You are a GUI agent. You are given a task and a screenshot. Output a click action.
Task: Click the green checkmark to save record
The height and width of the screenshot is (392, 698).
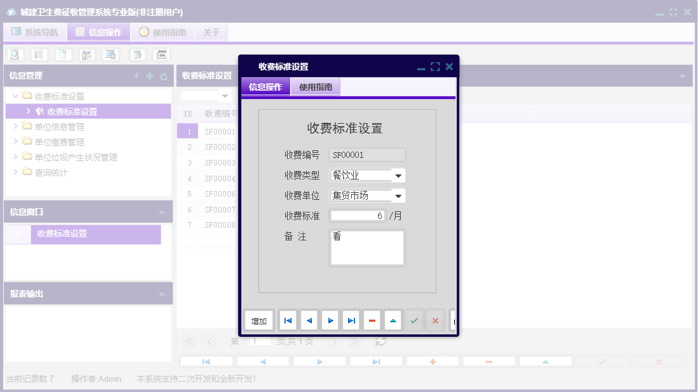click(x=414, y=321)
